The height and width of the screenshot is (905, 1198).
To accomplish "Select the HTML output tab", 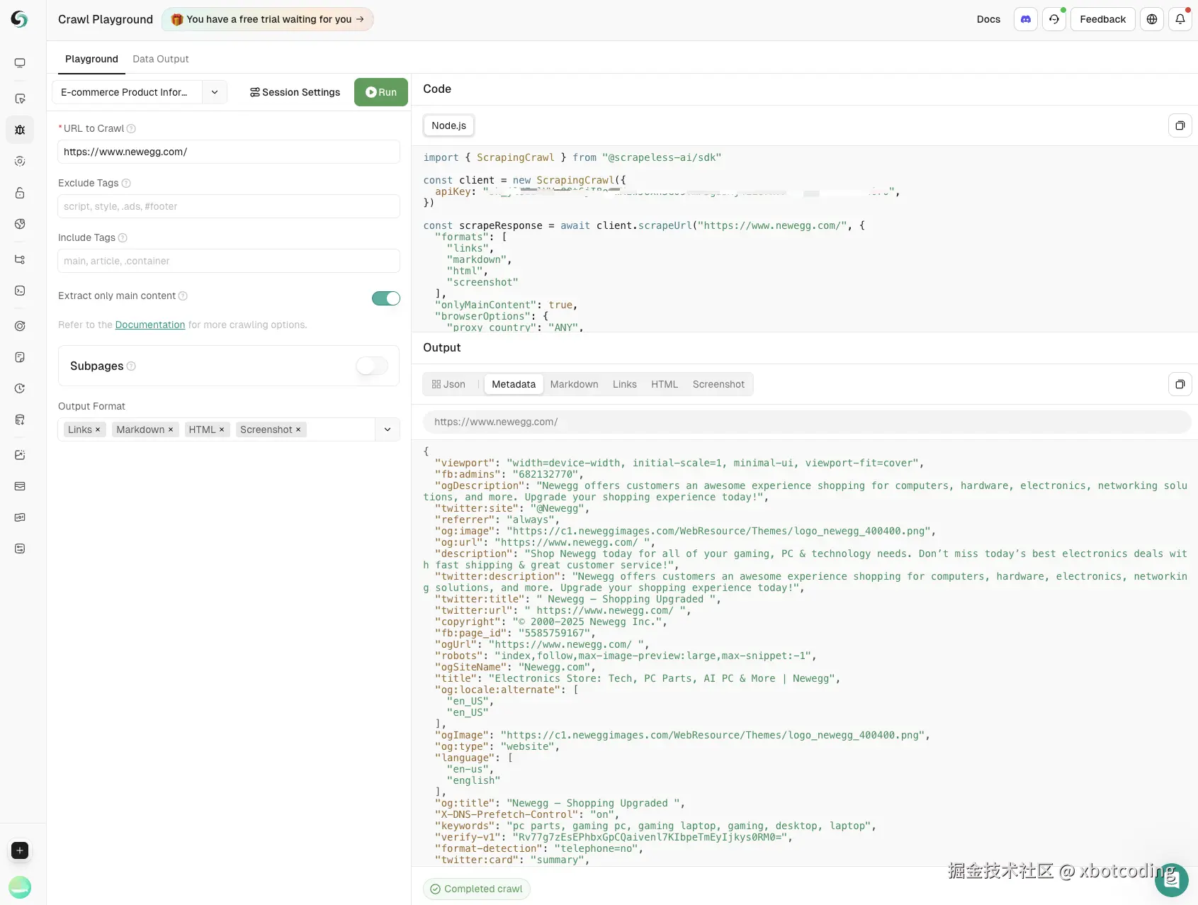I will [x=665, y=384].
